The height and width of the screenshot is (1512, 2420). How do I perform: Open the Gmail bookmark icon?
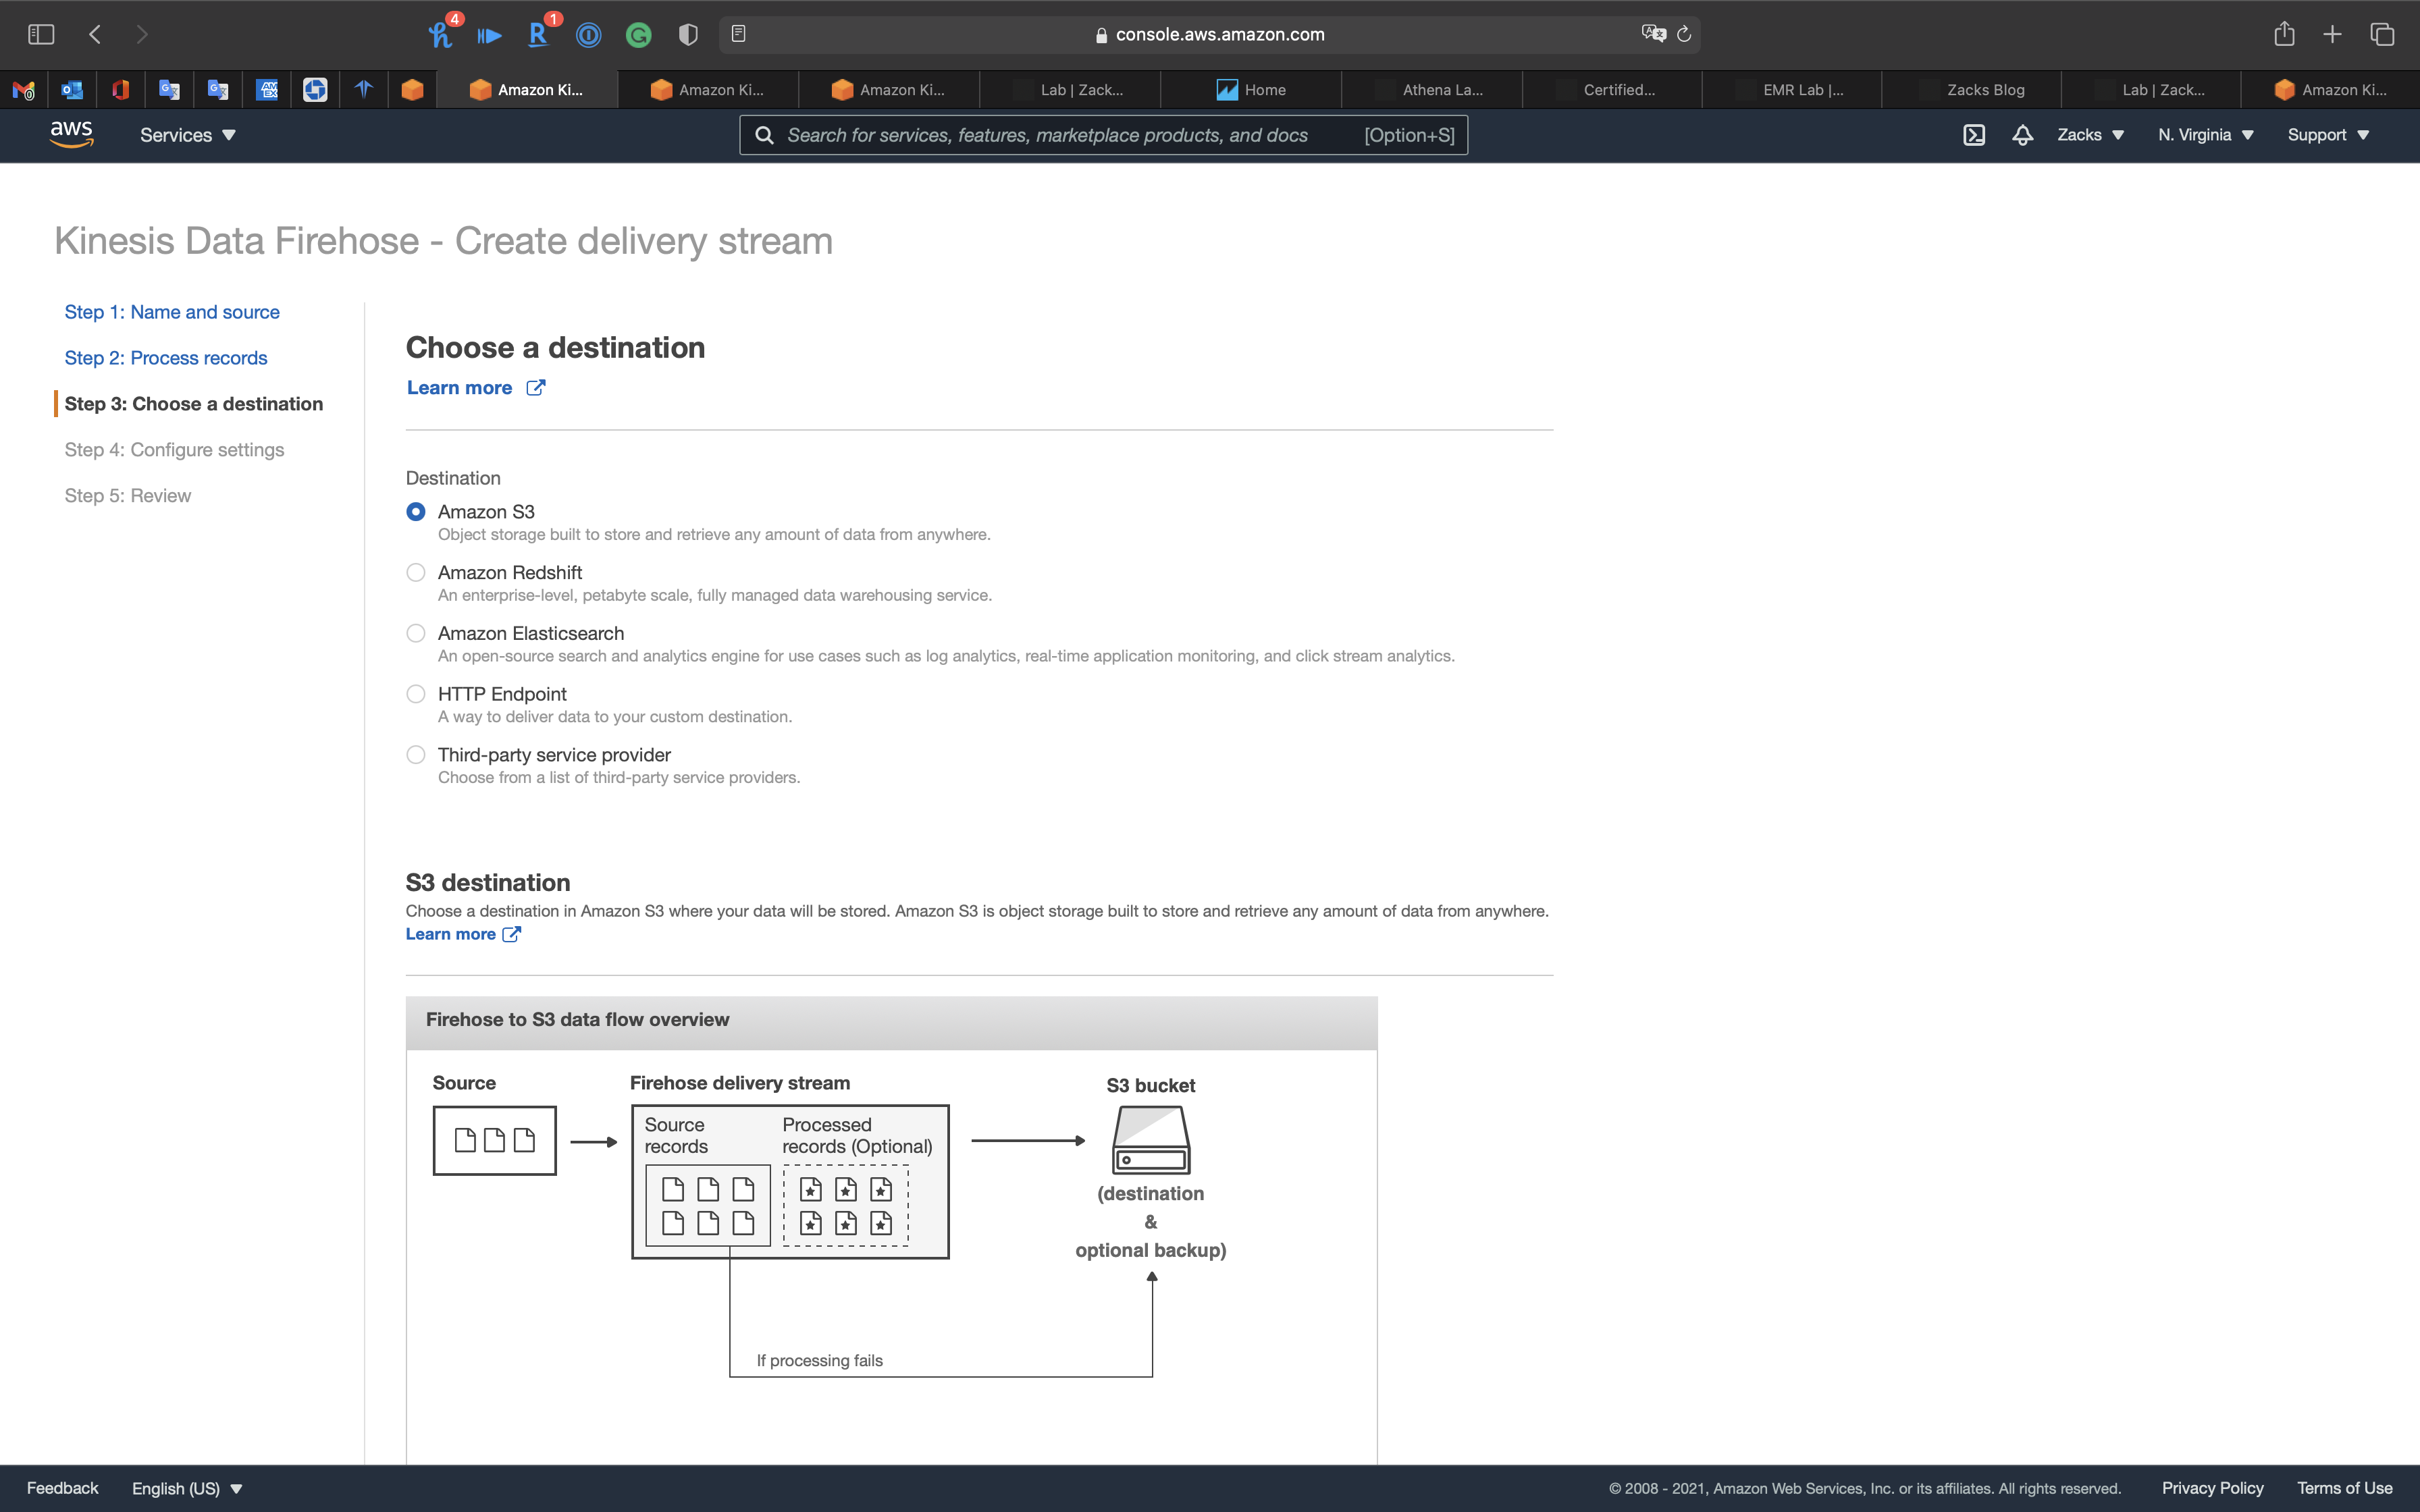(x=24, y=90)
